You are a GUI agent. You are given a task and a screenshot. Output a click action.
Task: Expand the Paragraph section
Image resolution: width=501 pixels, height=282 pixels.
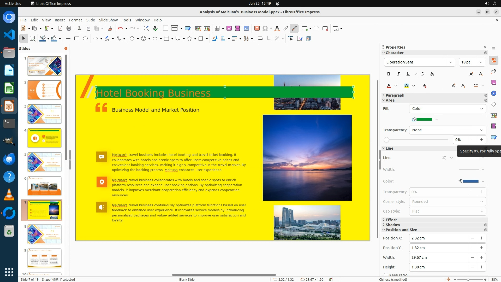395,95
